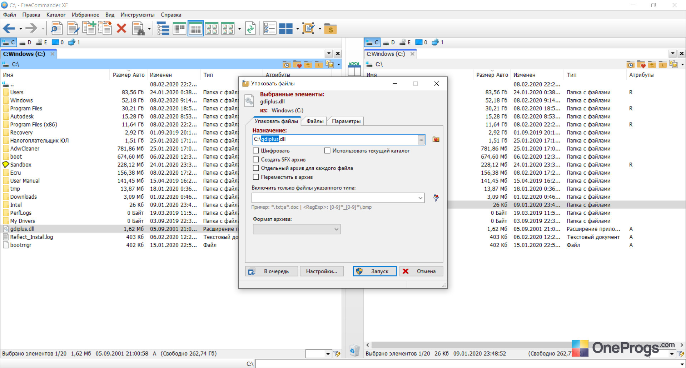The height and width of the screenshot is (368, 686).
Task: Close the right panel folder tab
Action: [x=412, y=54]
